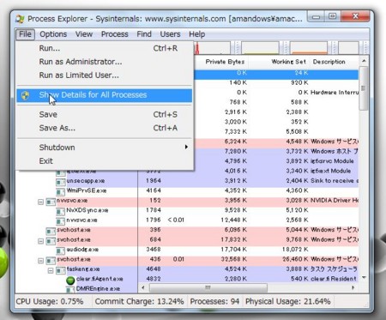Click the orange usage graph in the toolbar
The height and width of the screenshot is (320, 386).
pyautogui.click(x=309, y=48)
